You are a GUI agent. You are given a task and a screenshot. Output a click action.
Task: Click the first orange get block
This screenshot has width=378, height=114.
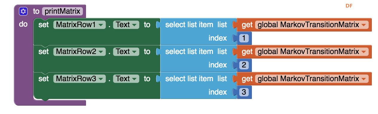pyautogui.click(x=247, y=25)
